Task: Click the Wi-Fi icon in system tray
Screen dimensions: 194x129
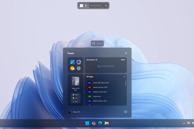Action: pos(188,123)
